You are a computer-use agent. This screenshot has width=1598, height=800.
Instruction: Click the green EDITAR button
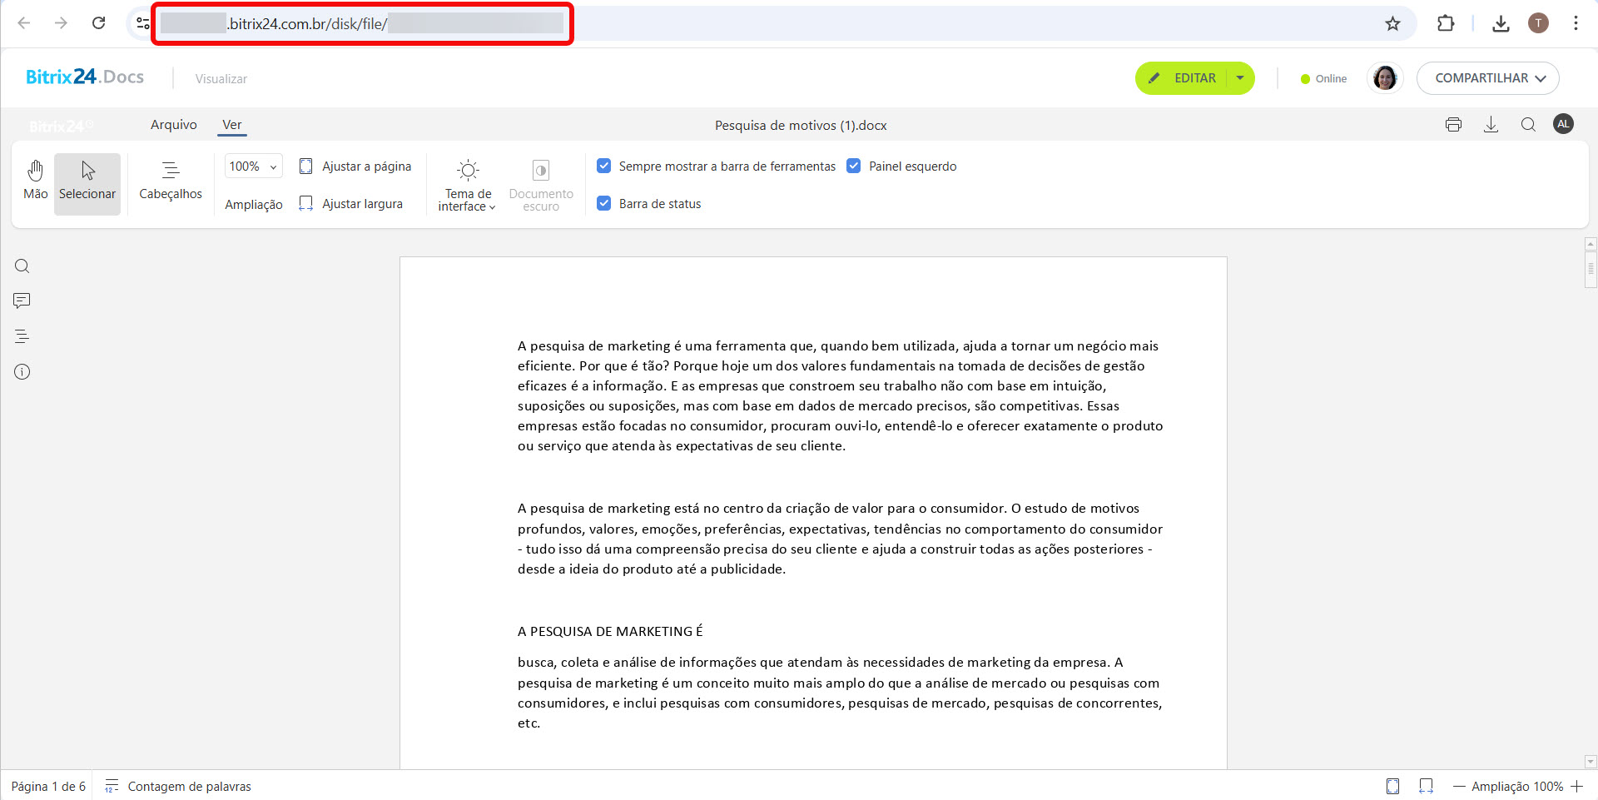1183,78
